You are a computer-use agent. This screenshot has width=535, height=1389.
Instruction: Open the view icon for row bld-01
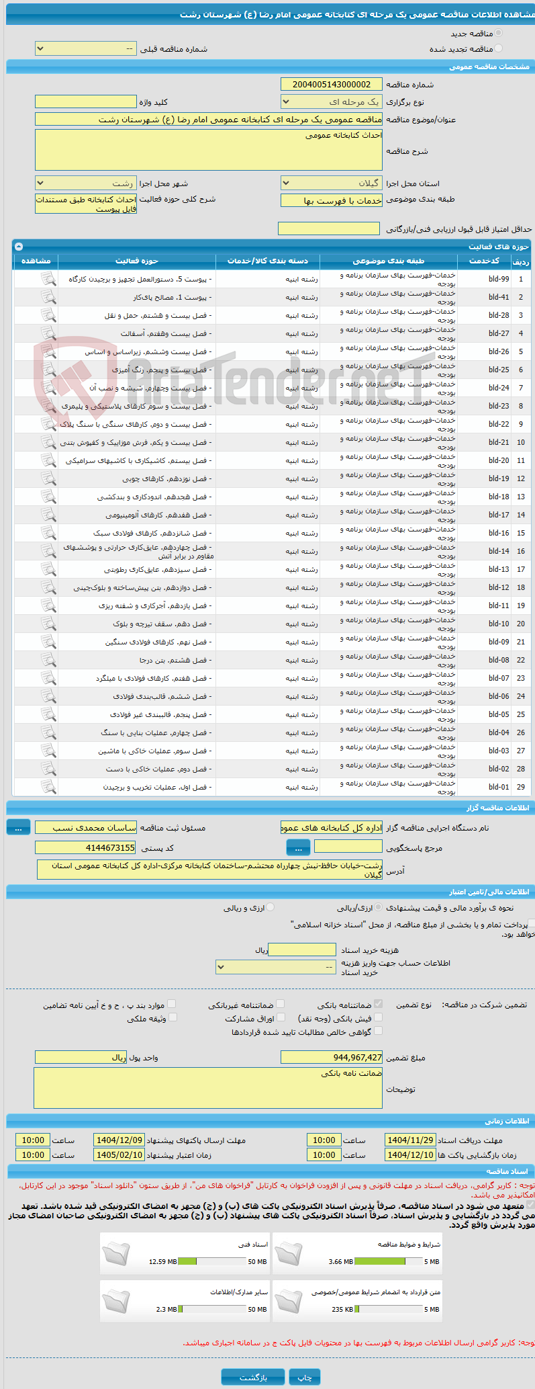(x=48, y=787)
